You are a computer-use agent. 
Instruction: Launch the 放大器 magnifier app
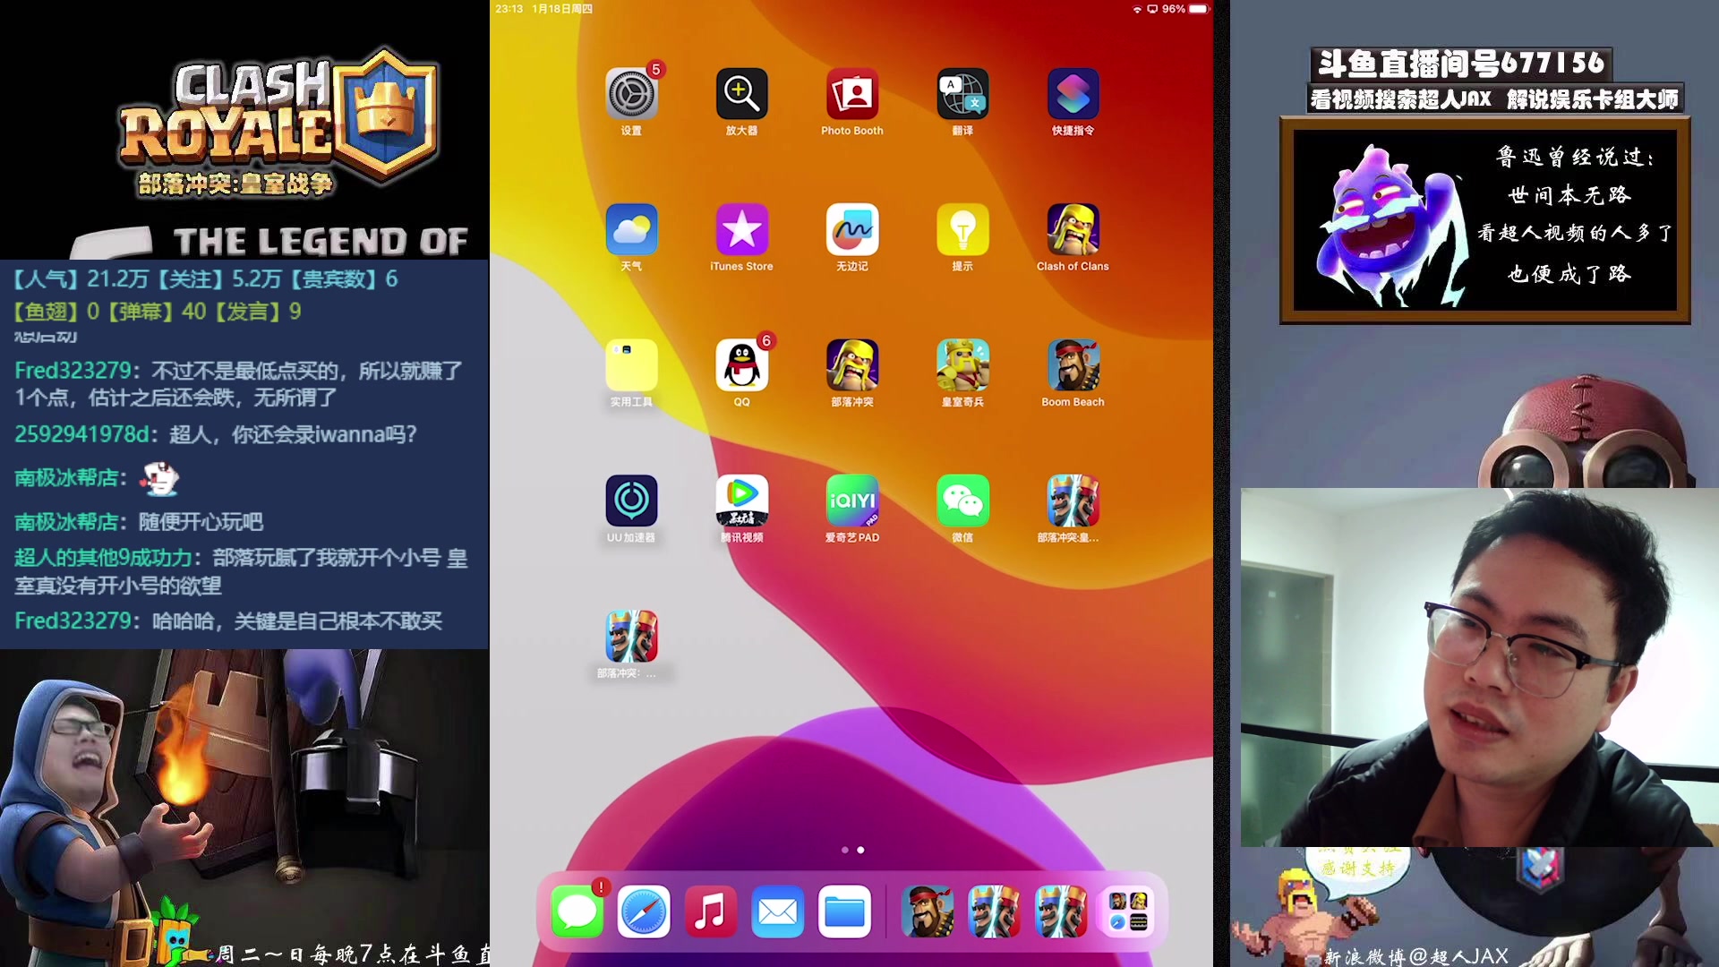tap(741, 94)
